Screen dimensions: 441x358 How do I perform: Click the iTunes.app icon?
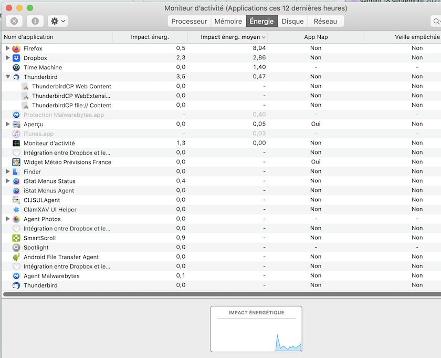[x=16, y=134]
